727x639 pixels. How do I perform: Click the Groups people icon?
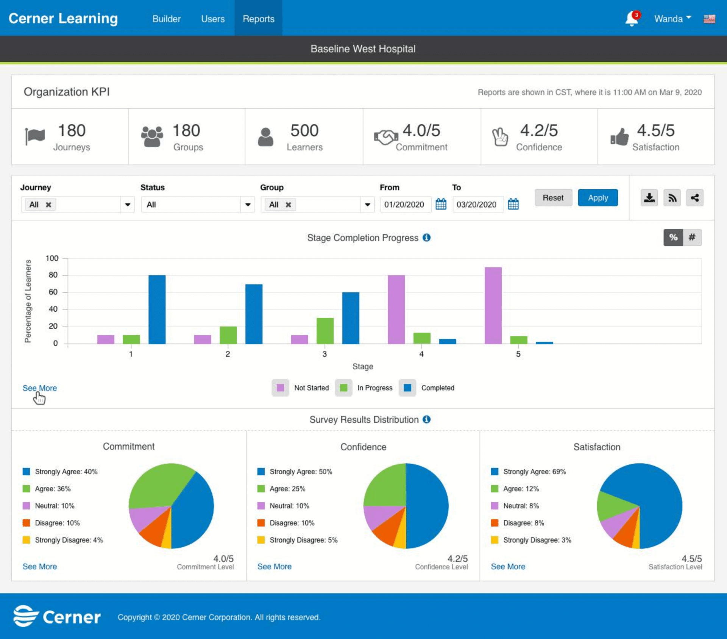(x=152, y=136)
